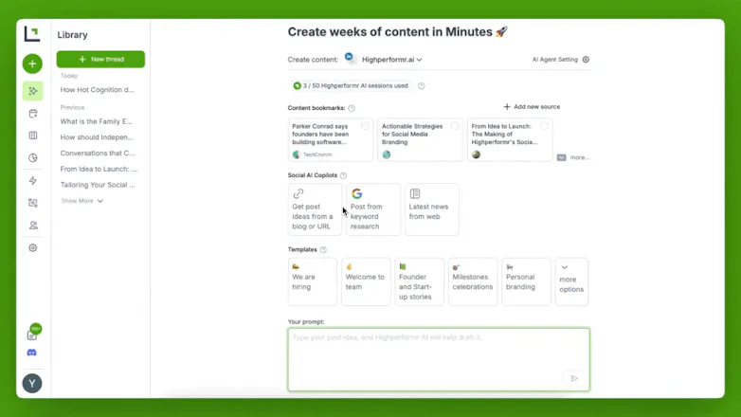Click the Templates help icon
This screenshot has width=741, height=417.
323,249
